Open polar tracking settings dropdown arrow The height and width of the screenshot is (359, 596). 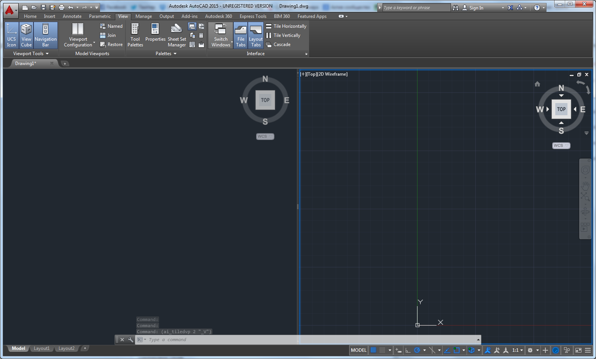424,350
